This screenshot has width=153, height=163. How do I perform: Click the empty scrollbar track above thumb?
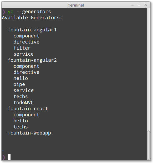[149, 69]
